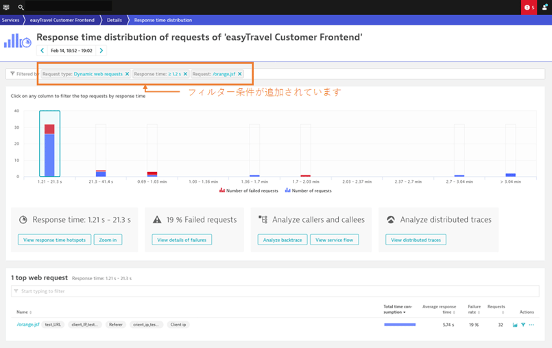Remove the Response time ≥ 1.2 s filter

click(x=186, y=74)
